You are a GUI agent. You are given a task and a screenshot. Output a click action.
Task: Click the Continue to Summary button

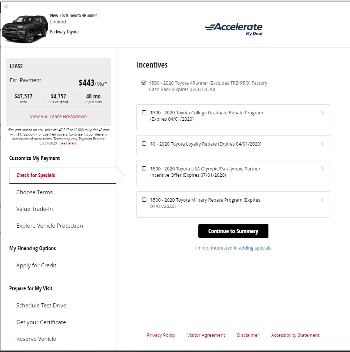click(x=233, y=231)
